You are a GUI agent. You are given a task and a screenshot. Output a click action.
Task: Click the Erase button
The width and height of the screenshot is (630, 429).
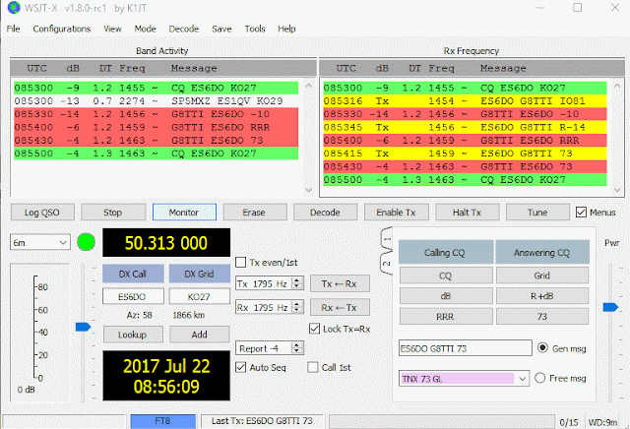click(x=254, y=213)
